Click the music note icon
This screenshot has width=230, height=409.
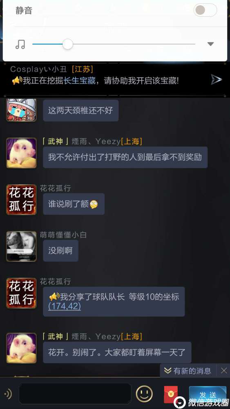(20, 44)
